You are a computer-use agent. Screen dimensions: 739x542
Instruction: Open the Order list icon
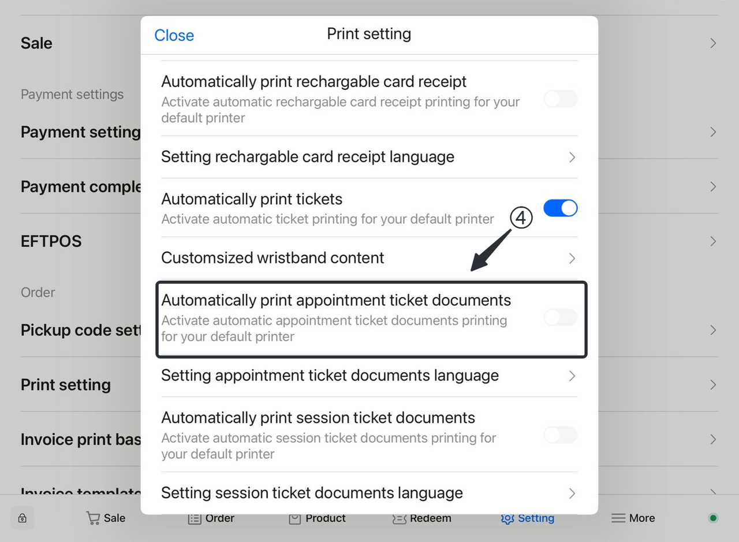195,518
